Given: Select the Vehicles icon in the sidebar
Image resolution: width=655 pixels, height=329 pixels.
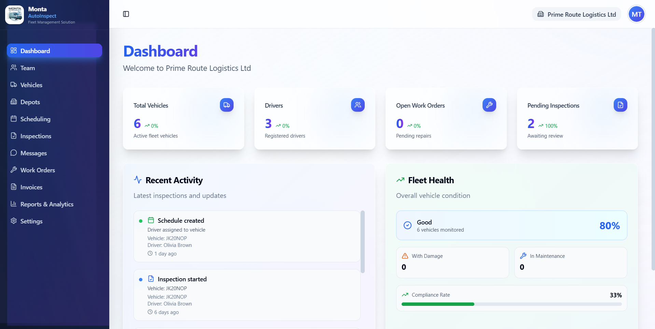Looking at the screenshot, I should (14, 85).
